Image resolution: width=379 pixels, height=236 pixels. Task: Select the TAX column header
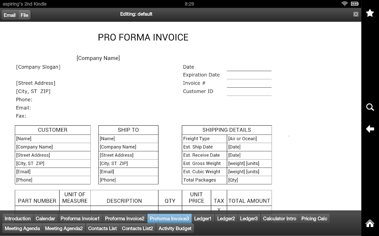pos(219,198)
